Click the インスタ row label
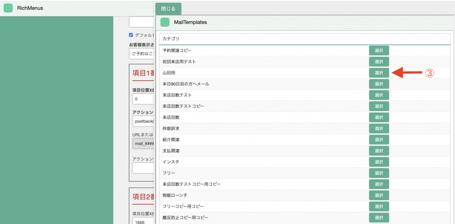The width and height of the screenshot is (455, 224). (171, 162)
